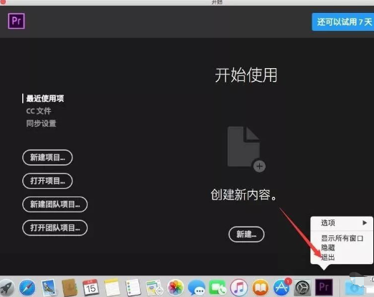Switch to CC 文件 section

(x=39, y=111)
